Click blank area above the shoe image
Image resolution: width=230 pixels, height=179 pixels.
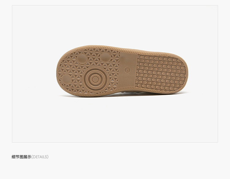point(115,25)
